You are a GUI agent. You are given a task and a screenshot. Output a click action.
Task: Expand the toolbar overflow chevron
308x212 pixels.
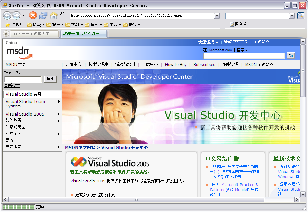click(x=62, y=13)
